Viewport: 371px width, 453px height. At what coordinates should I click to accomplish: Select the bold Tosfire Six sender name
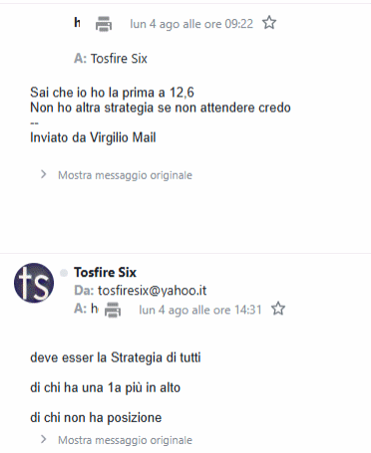(x=105, y=273)
